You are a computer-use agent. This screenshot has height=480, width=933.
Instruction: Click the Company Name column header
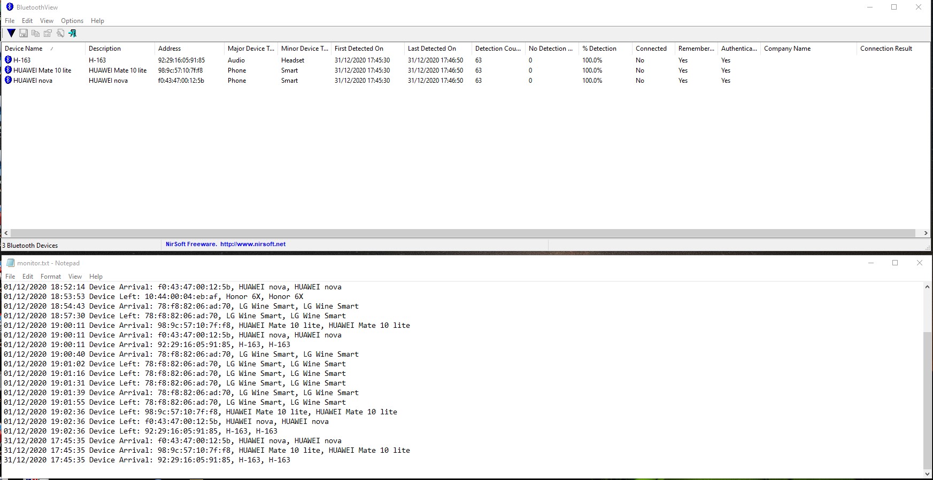[787, 49]
